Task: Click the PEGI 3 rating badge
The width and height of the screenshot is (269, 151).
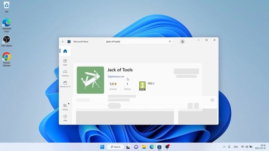Action: pos(142,86)
